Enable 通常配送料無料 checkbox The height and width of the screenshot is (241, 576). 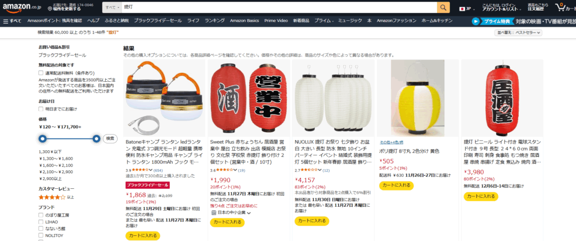click(x=40, y=73)
